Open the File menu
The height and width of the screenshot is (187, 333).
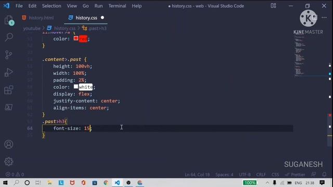(x=19, y=6)
